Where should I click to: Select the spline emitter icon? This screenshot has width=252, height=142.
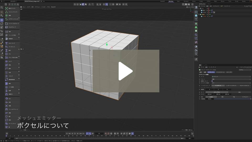6,19
